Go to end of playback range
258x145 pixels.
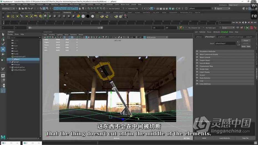255,22
